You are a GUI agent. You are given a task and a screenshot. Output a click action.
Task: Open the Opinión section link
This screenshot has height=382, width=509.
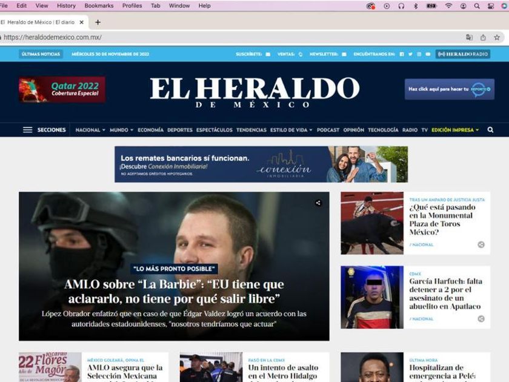(x=353, y=130)
